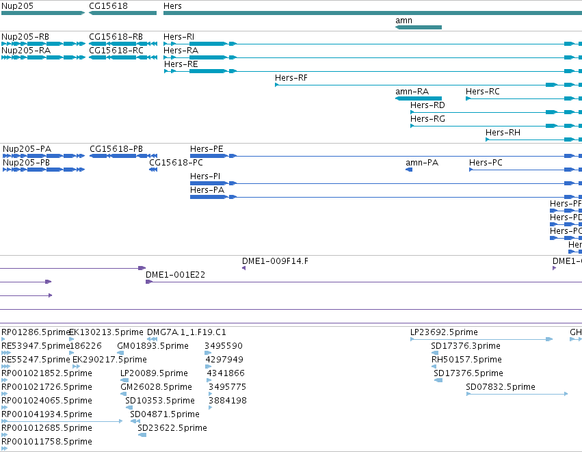The image size is (582, 452).
Task: Select the Hers-RF transcript
Action: click(291, 78)
